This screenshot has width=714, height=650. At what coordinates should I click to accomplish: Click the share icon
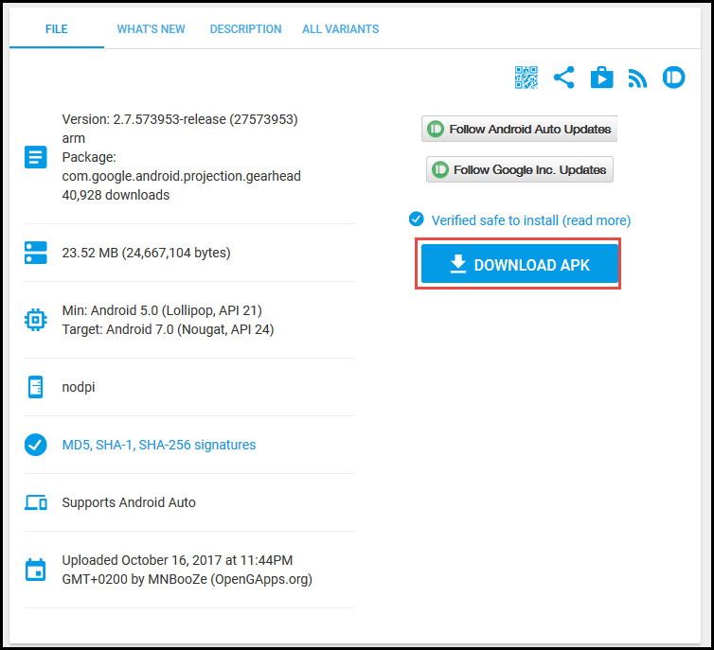coord(563,78)
